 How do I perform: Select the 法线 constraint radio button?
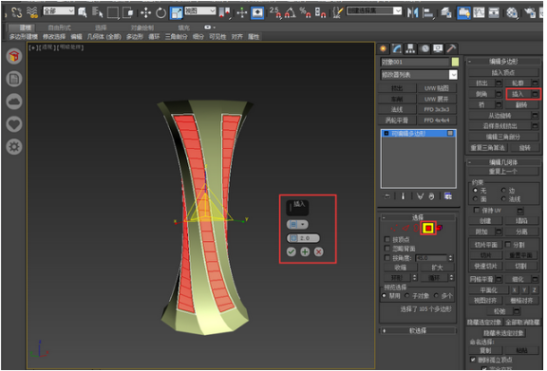(503, 199)
